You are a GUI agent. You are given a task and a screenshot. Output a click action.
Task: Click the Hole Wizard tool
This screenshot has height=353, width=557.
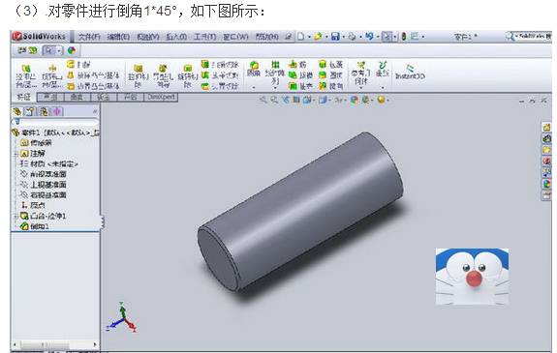click(163, 76)
